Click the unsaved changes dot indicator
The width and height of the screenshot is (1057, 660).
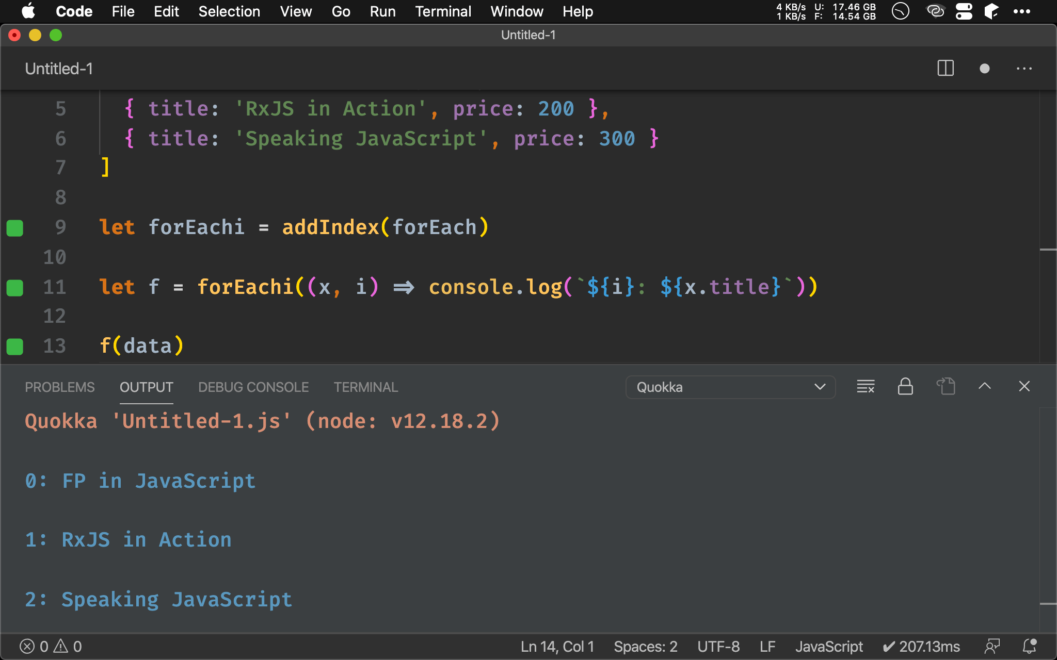coord(984,69)
